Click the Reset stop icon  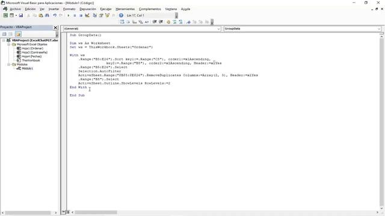point(81,16)
